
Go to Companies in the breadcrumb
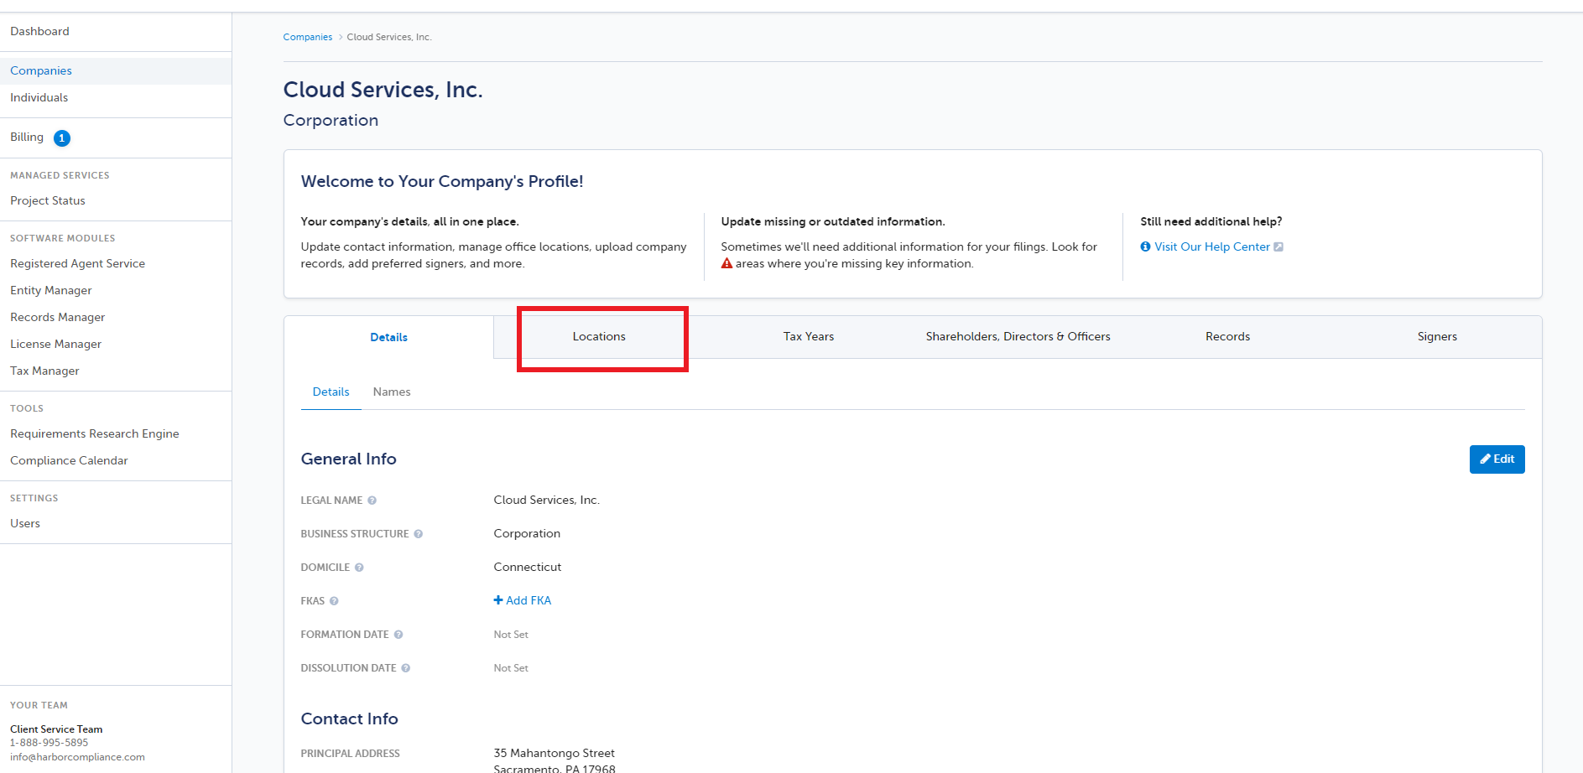click(x=308, y=37)
